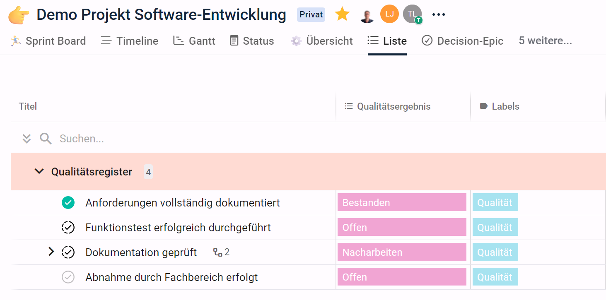Screen dimensions: 606x300
Task: Open task Anforderungen vollständig dokumentiert
Action: [183, 203]
